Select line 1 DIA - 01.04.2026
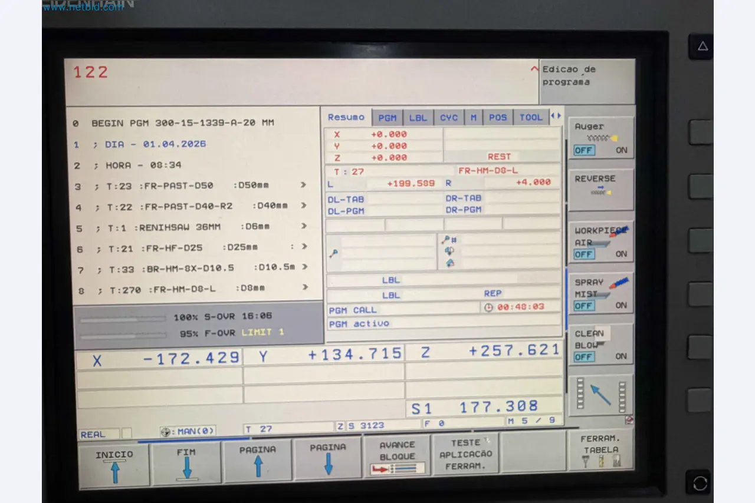Image resolution: width=755 pixels, height=503 pixels. [139, 144]
